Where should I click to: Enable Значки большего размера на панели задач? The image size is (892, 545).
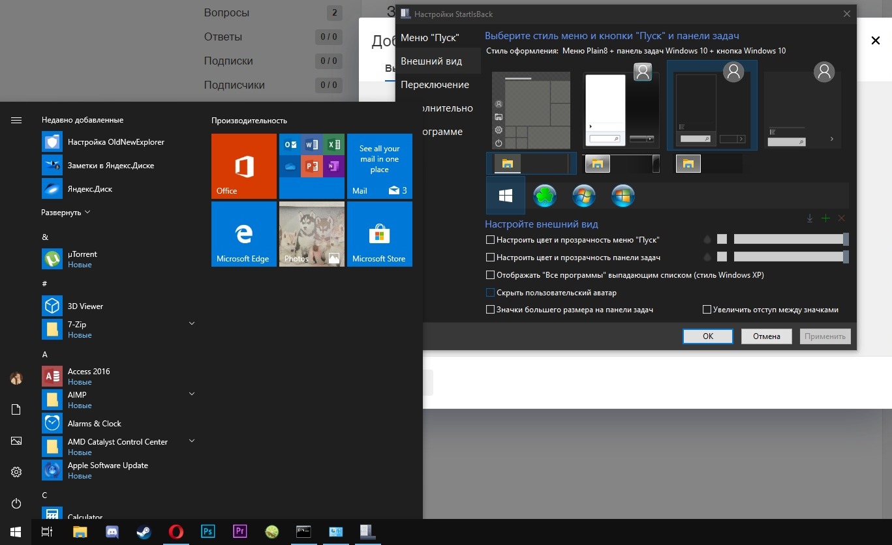[x=490, y=310]
